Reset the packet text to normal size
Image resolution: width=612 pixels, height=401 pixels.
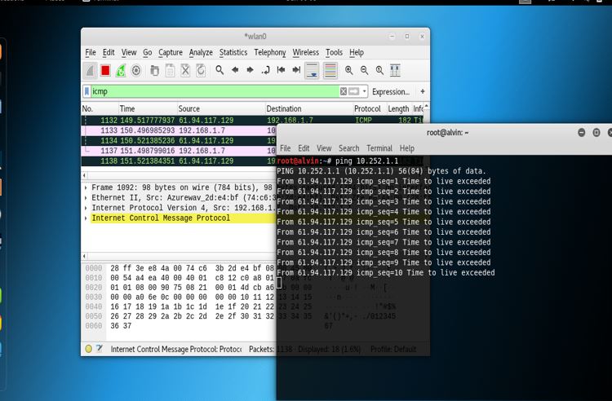[379, 70]
